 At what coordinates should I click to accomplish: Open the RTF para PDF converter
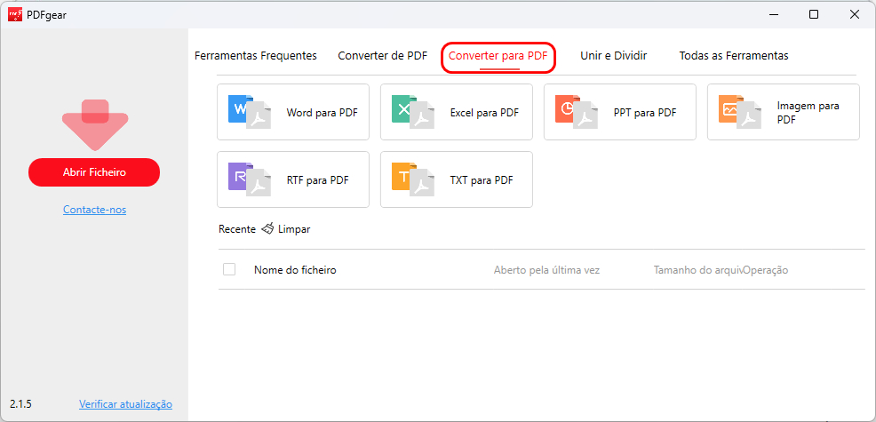tap(293, 179)
